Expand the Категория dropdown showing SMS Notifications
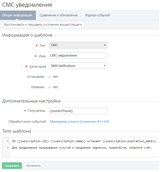 [x=78, y=66]
